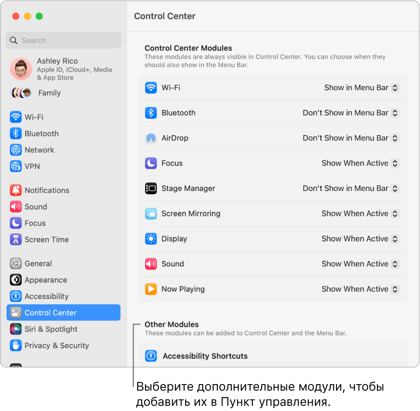Click the Control Center window title
Viewport: 420px width, 411px height.
tap(165, 16)
